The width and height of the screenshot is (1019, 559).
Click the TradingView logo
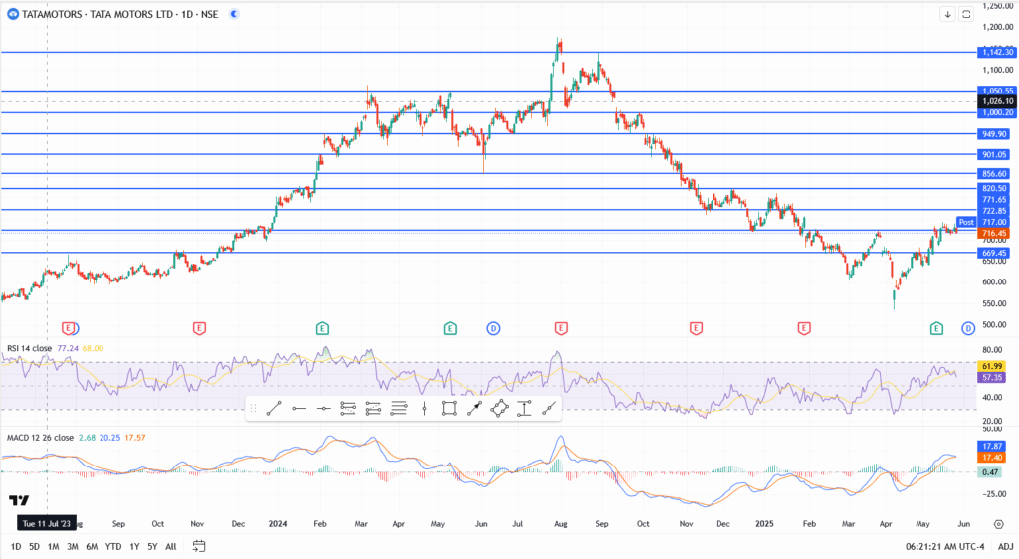19,500
